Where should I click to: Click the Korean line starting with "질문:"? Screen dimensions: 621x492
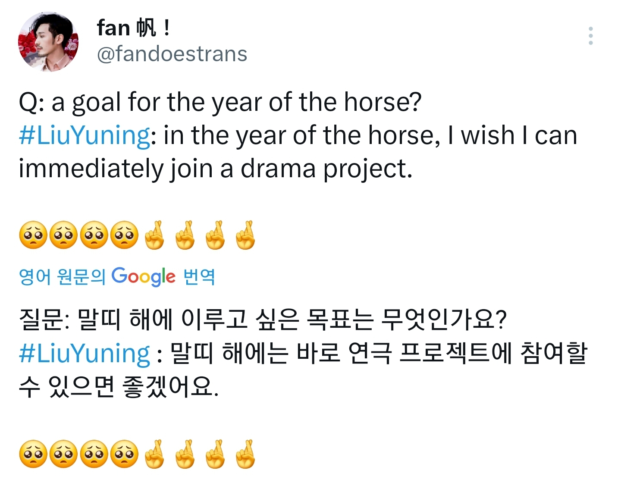(x=263, y=320)
